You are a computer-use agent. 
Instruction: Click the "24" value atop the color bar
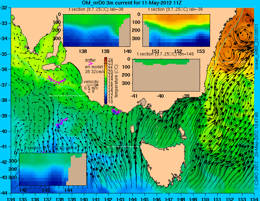pos(111,60)
